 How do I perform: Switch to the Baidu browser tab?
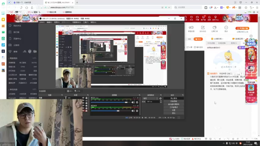[x=25, y=3]
